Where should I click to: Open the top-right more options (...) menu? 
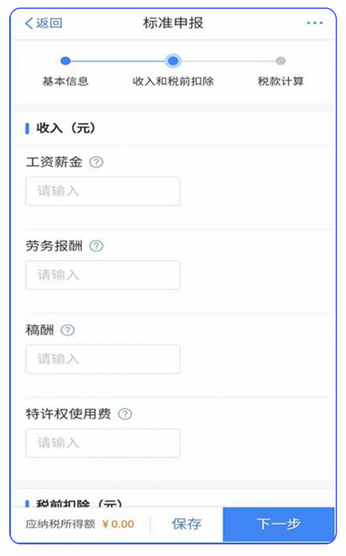(315, 22)
